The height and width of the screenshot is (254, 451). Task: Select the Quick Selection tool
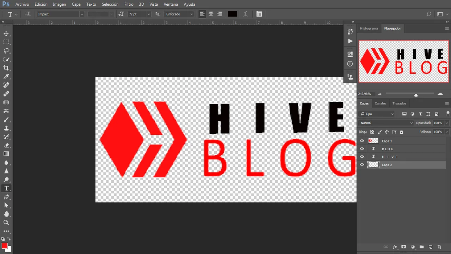pos(6,59)
